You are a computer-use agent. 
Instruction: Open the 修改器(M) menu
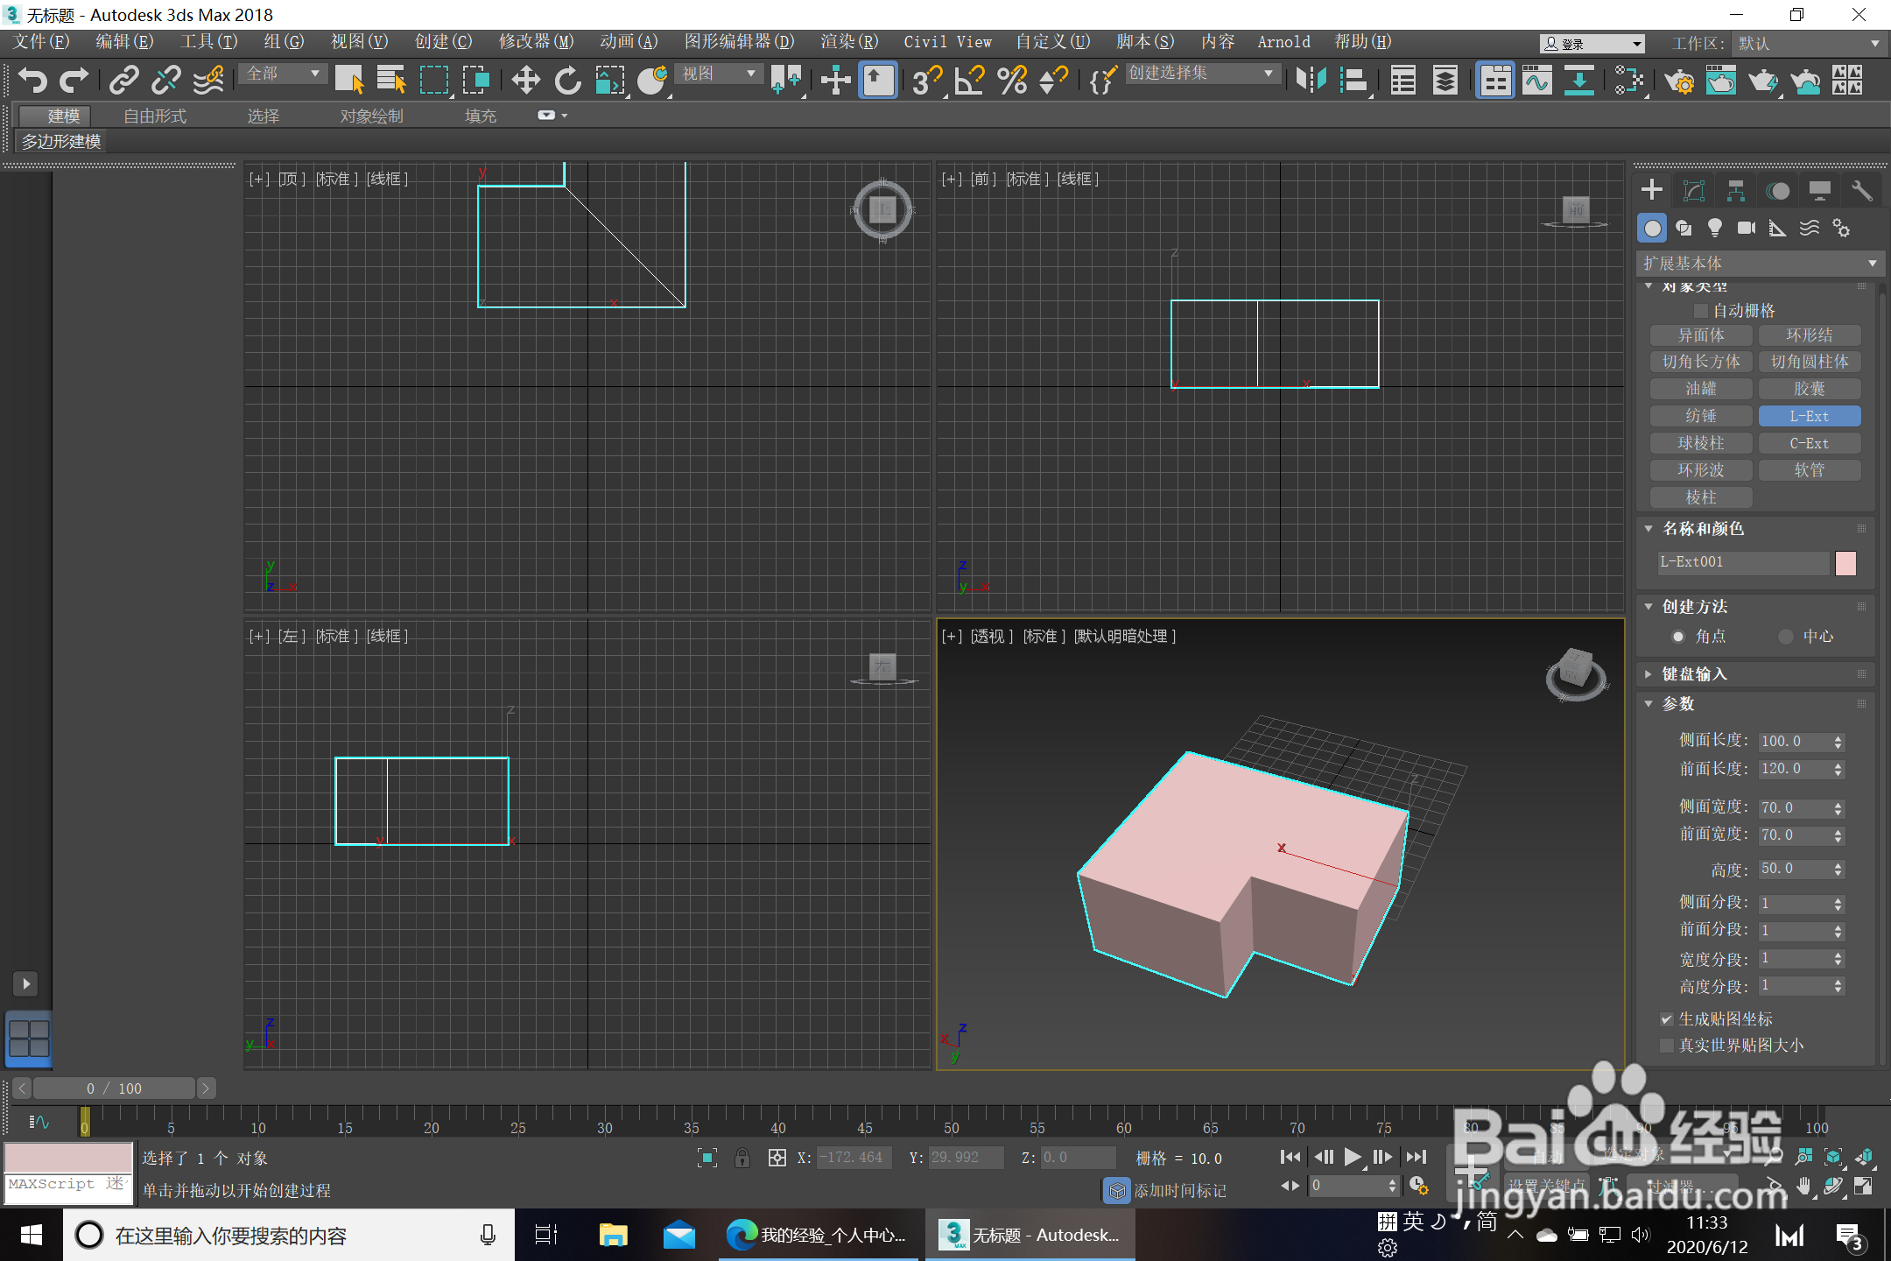(536, 42)
